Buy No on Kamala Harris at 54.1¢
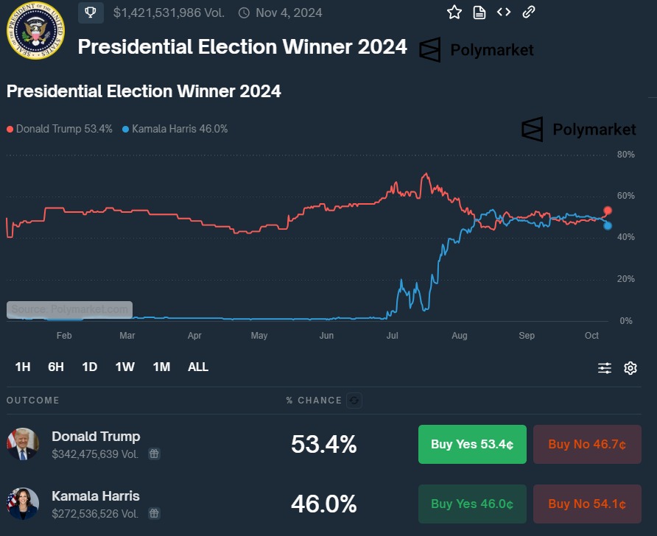This screenshot has width=657, height=536. point(587,504)
